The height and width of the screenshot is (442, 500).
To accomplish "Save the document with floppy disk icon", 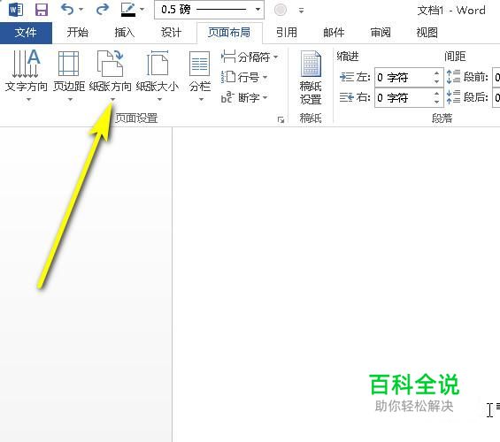I will click(x=42, y=10).
